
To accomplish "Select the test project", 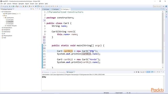I will 5,38.
